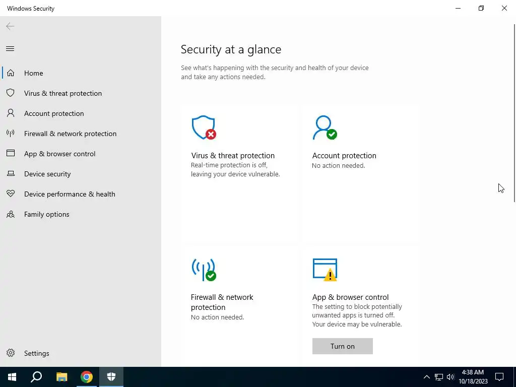Restore down the Windows Security window

(x=481, y=8)
